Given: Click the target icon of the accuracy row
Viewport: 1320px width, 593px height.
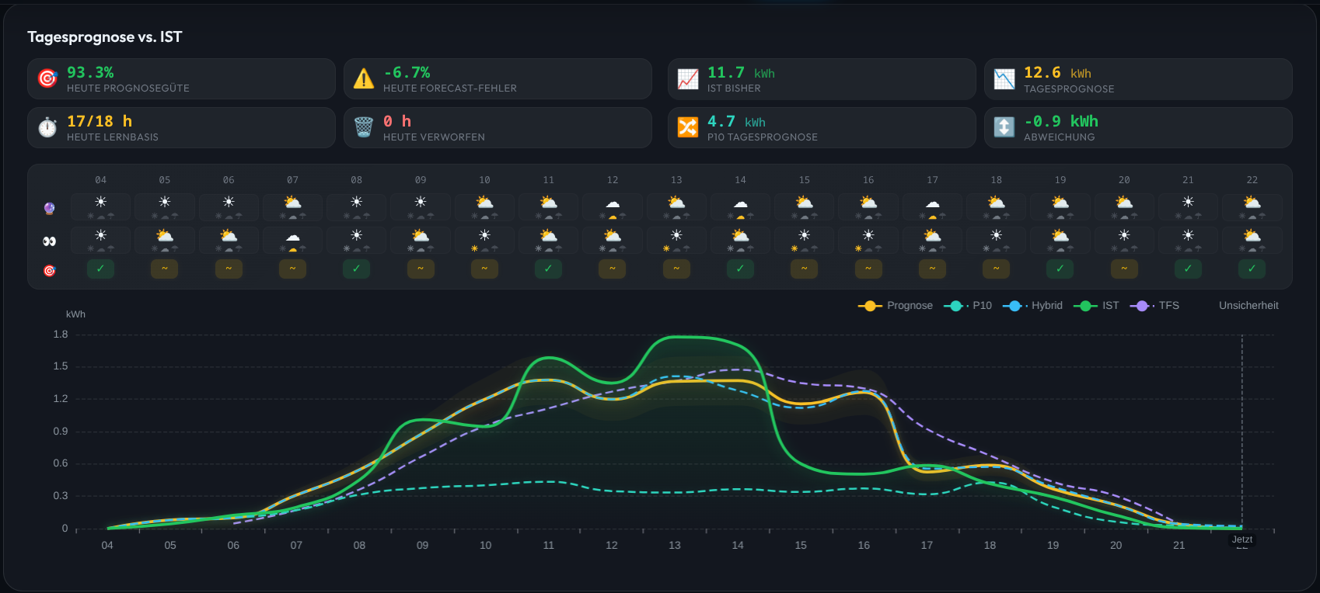Looking at the screenshot, I should coord(49,271).
